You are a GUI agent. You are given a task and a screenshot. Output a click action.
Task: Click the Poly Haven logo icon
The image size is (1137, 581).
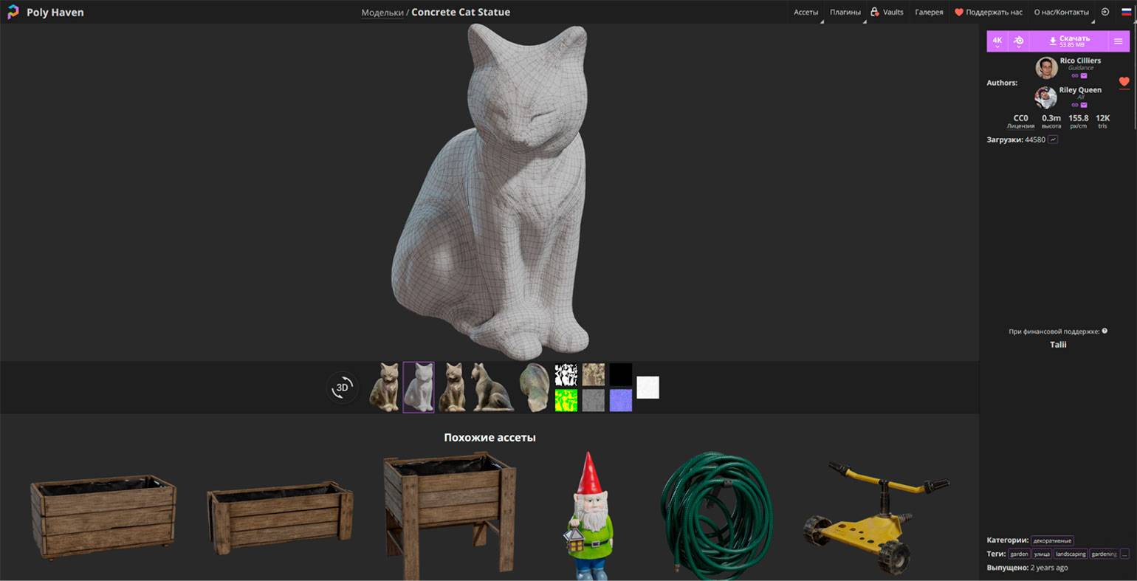pos(13,12)
